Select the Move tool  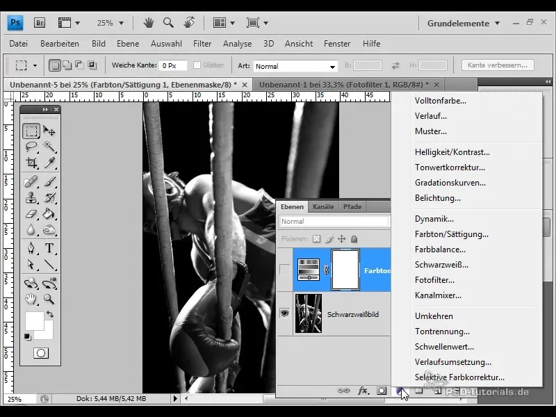point(49,131)
